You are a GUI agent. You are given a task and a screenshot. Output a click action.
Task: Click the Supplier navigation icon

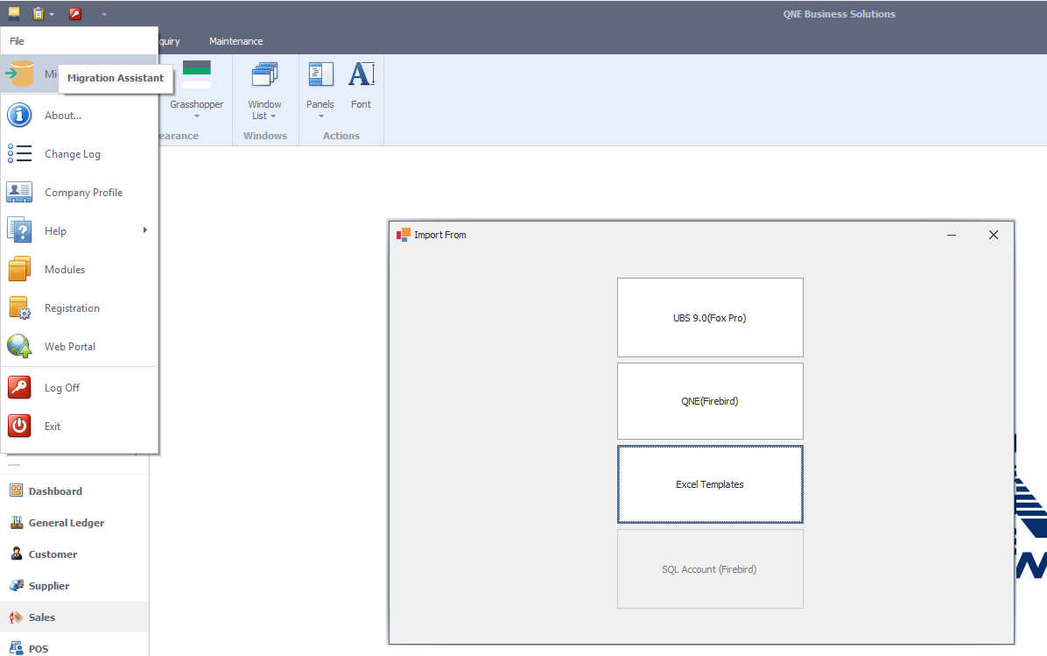pyautogui.click(x=16, y=585)
